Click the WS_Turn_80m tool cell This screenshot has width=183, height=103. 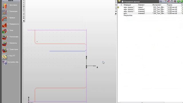click(x=159, y=7)
